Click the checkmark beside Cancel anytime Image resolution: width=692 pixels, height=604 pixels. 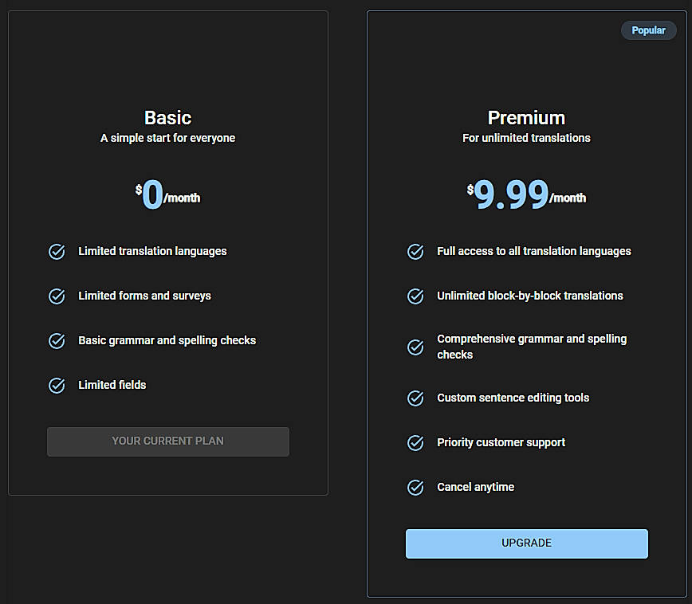(x=415, y=487)
